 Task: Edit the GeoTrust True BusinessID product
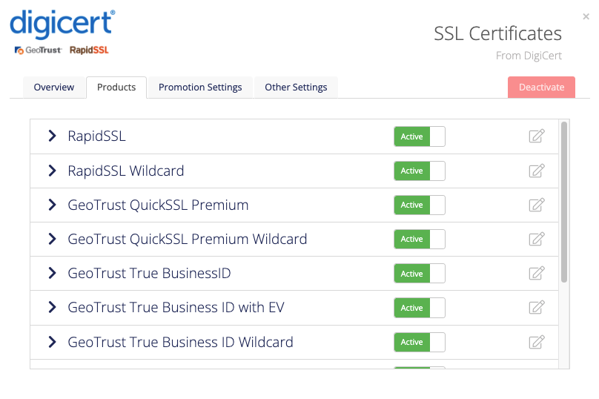(x=536, y=273)
